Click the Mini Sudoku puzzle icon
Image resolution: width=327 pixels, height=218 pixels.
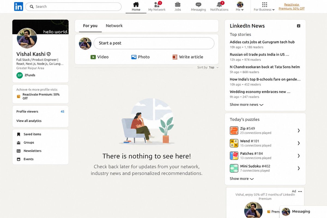click(x=234, y=168)
